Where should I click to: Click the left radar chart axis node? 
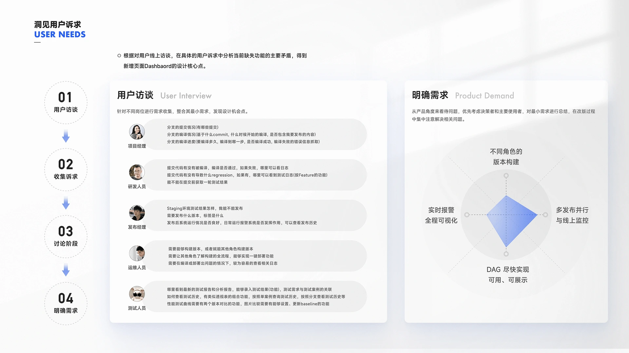click(467, 215)
